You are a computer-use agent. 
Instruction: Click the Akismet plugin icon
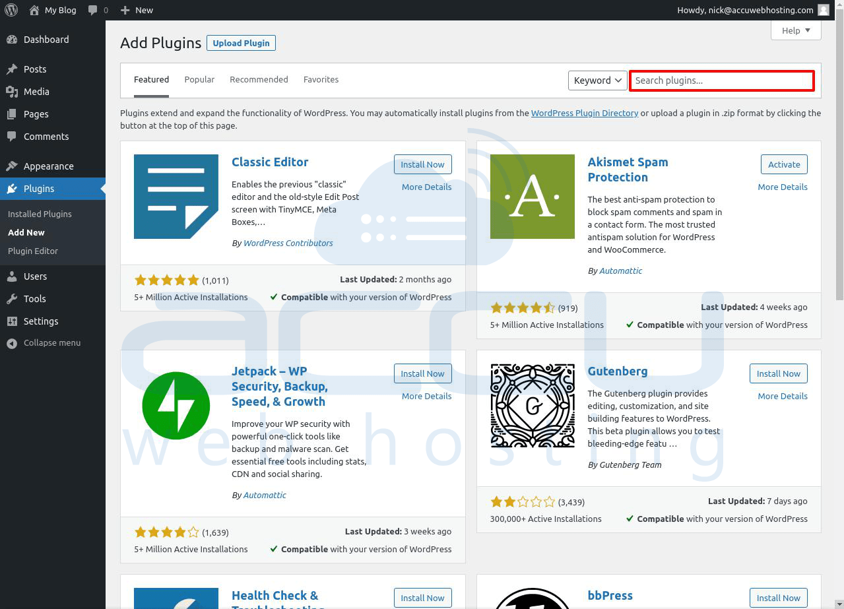(x=532, y=197)
